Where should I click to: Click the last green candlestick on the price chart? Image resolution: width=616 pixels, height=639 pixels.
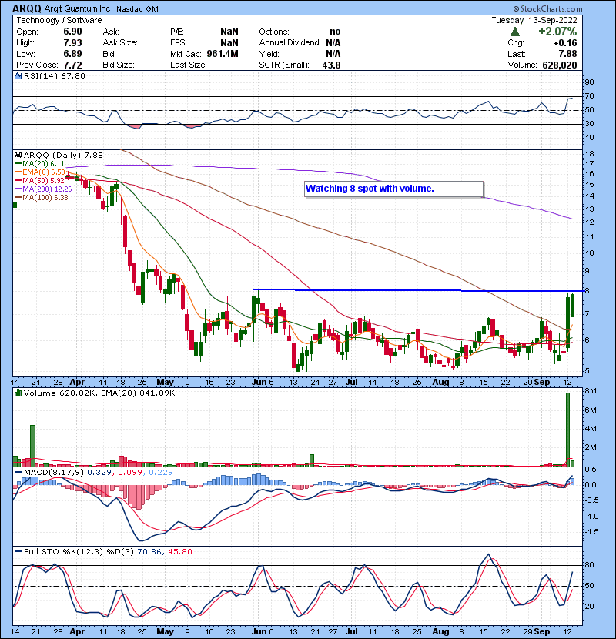coord(572,305)
